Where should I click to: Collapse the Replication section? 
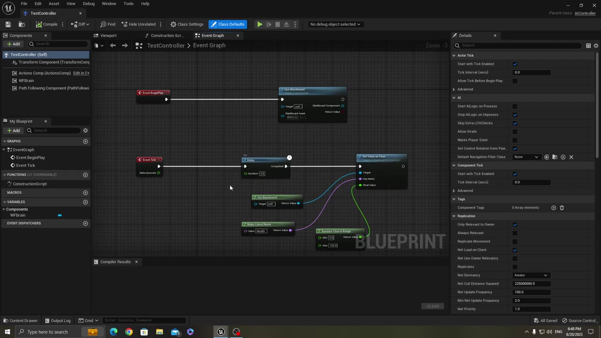coord(454,216)
